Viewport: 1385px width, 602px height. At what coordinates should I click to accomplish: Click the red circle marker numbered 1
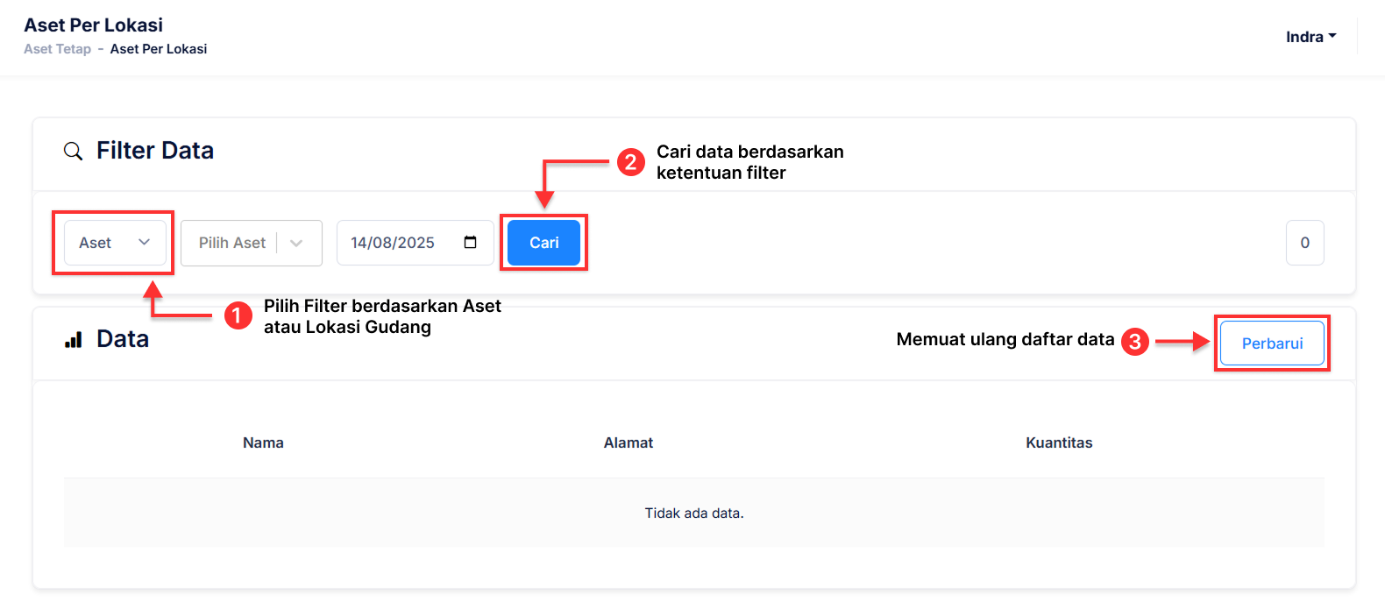pyautogui.click(x=238, y=315)
